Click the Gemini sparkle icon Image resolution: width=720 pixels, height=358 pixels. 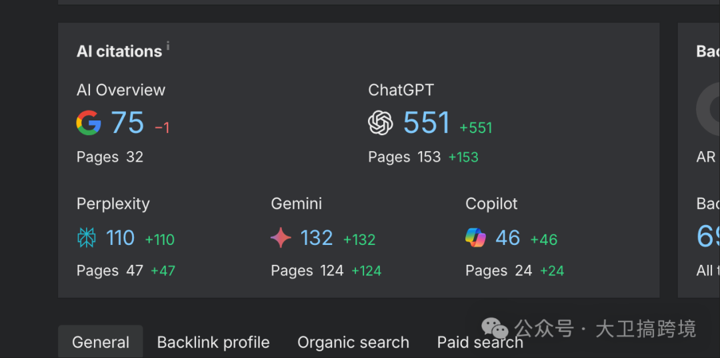[281, 238]
